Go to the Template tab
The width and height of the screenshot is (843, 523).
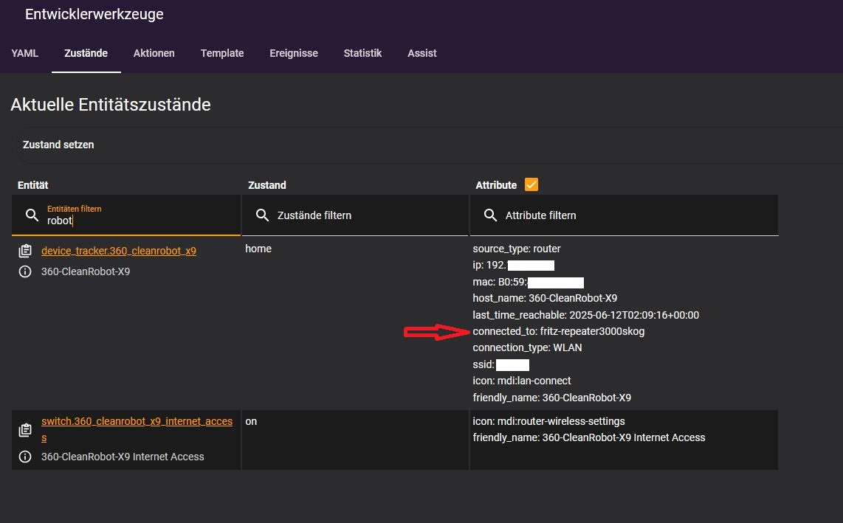pyautogui.click(x=222, y=53)
